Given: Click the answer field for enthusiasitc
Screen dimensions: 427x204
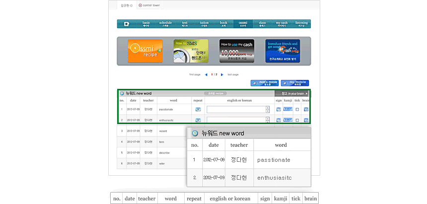Looking at the screenshot, I should click(236, 120).
